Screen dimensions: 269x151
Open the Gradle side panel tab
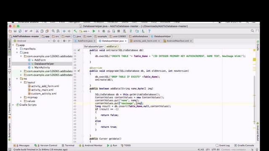pyautogui.click(x=258, y=46)
